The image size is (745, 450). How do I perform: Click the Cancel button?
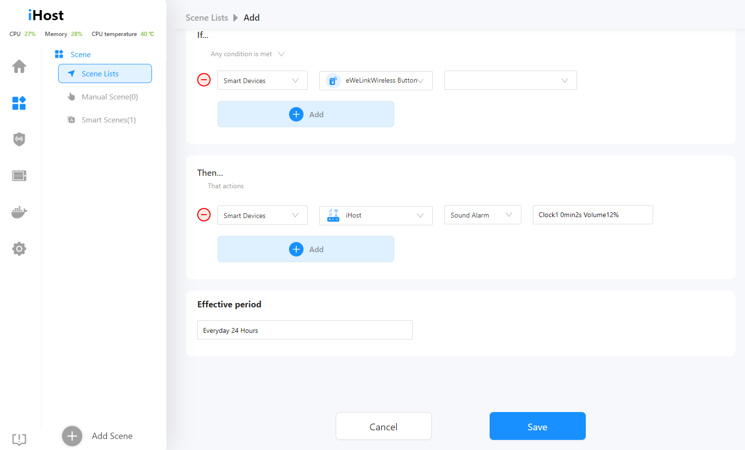coord(384,426)
